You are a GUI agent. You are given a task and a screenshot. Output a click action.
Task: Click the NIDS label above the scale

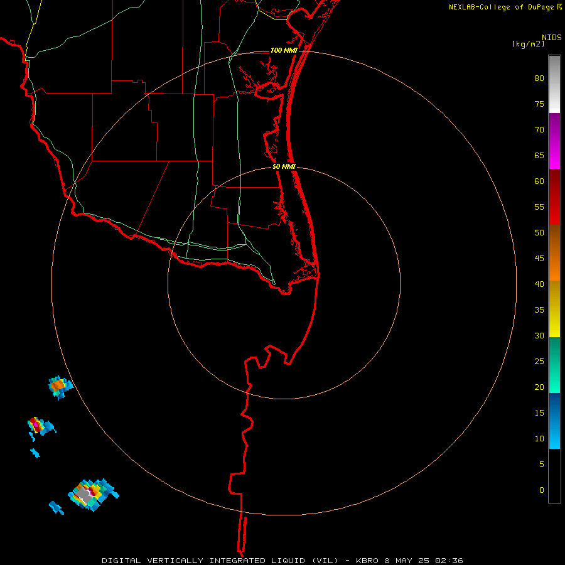point(551,38)
